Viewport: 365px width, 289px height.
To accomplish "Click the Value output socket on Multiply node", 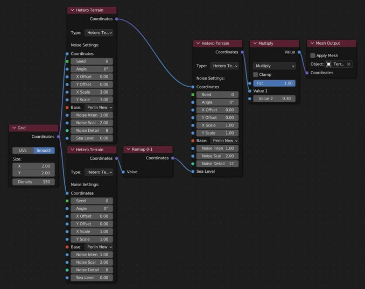I will click(299, 52).
